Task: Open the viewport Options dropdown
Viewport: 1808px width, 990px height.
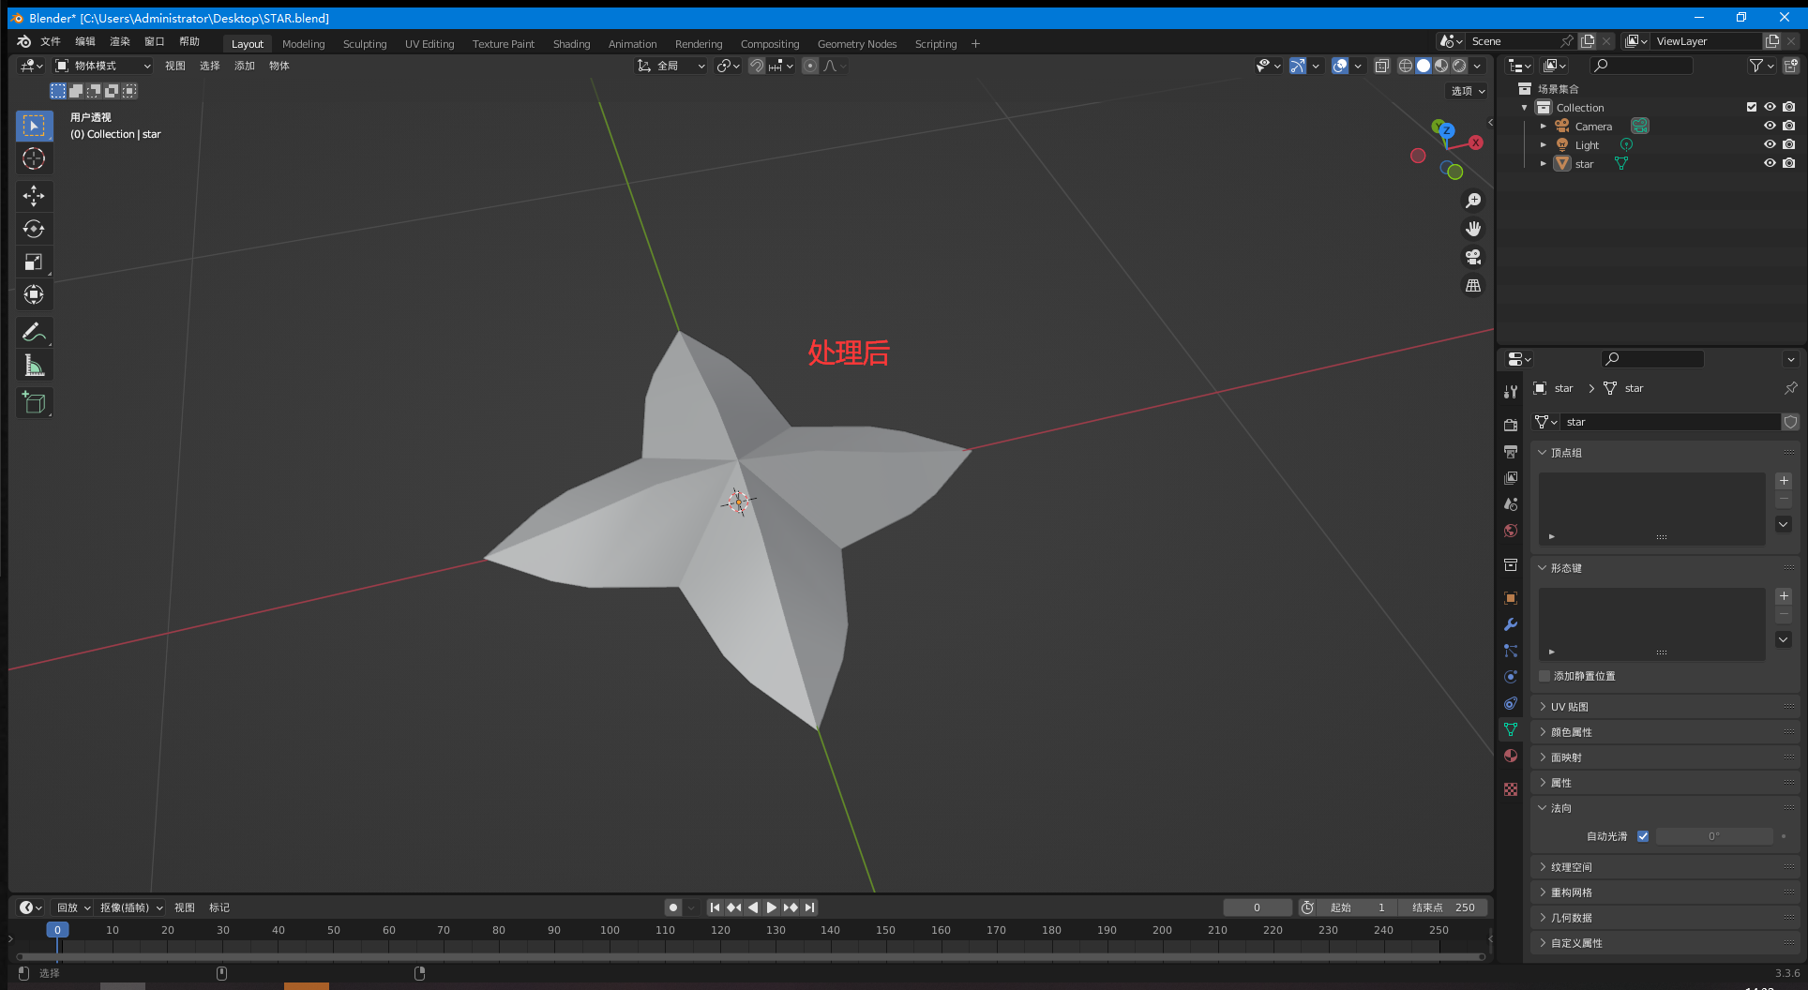Action: [x=1468, y=91]
